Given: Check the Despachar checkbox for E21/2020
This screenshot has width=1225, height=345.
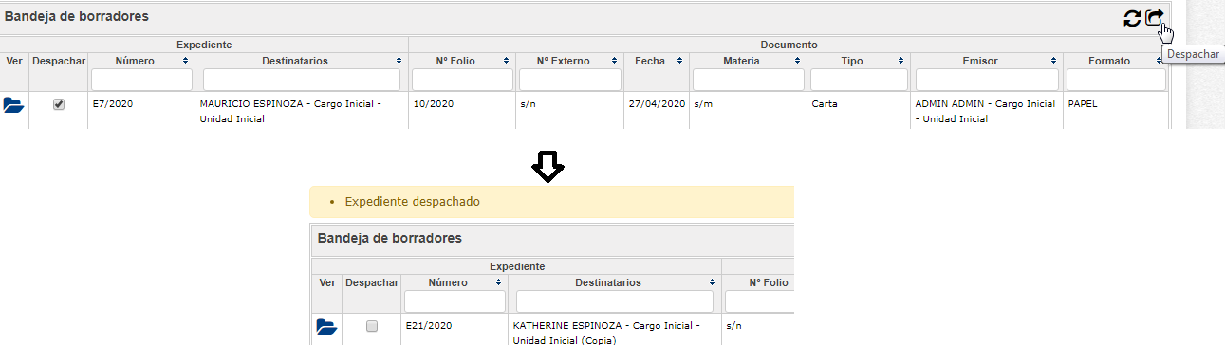Looking at the screenshot, I should point(372,326).
